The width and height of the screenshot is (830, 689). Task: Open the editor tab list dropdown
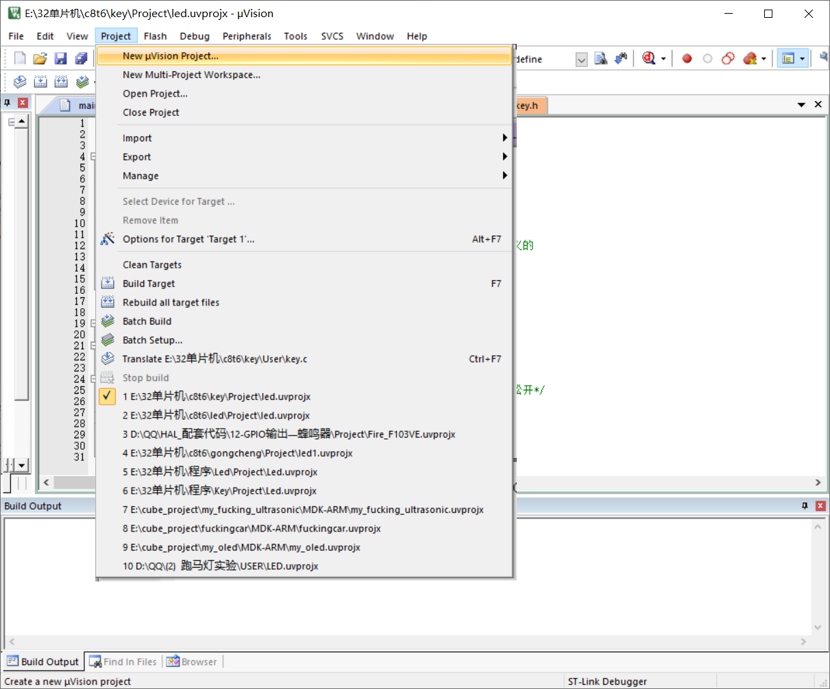[x=801, y=105]
